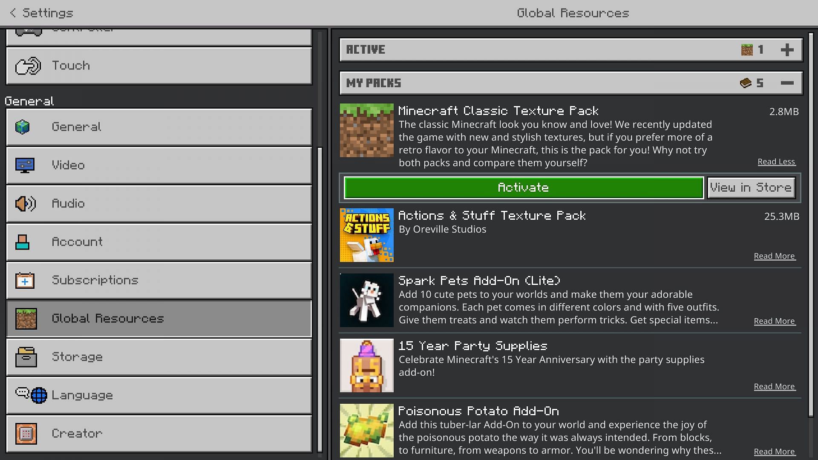Activate the Minecraft Classic Texture Pack
818x460 pixels.
tap(522, 187)
